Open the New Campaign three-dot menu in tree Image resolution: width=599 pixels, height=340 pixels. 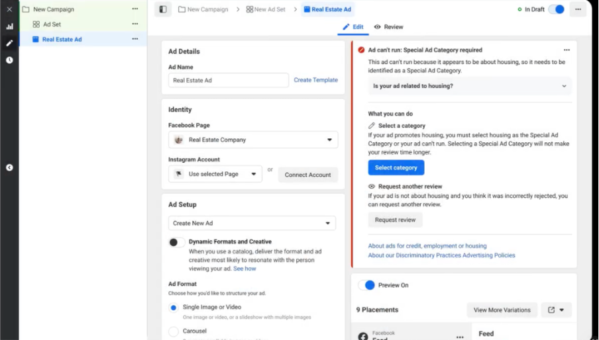coord(135,9)
